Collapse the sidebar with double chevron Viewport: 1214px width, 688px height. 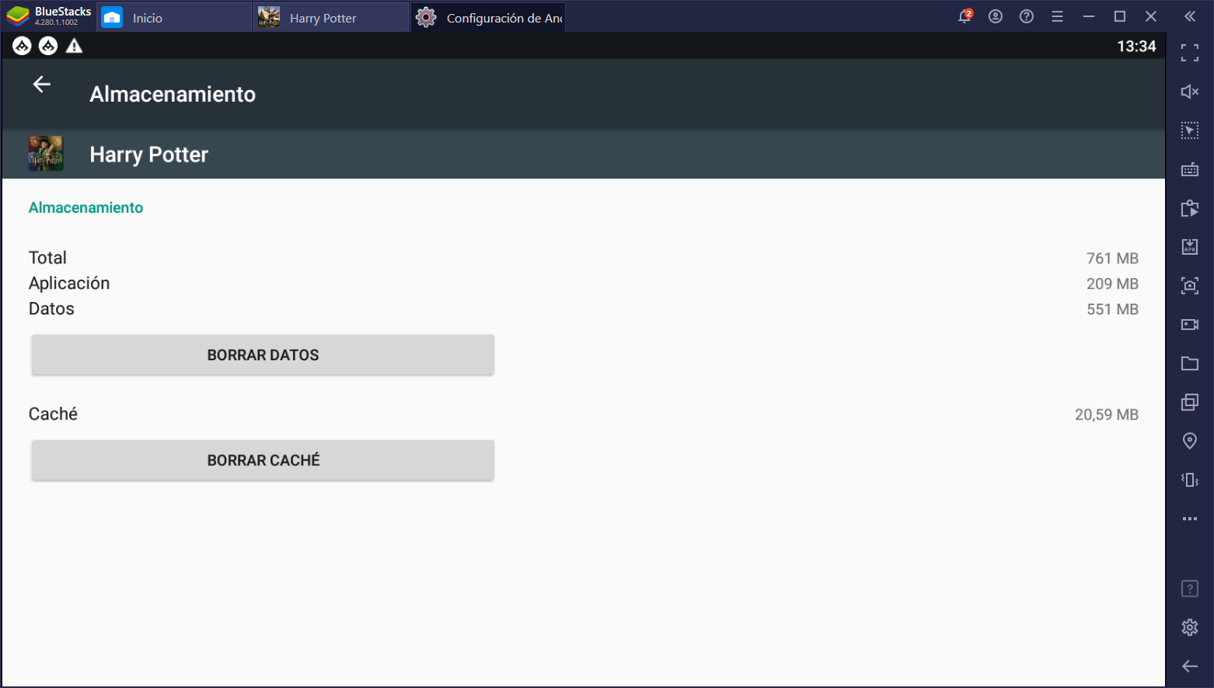coord(1190,16)
